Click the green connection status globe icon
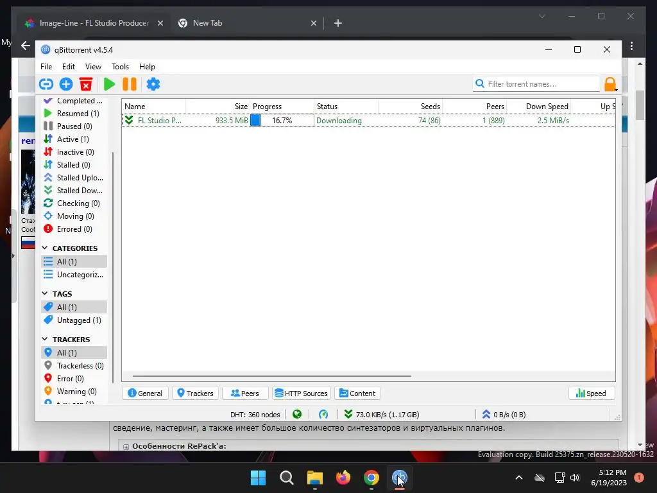Screen dimensions: 657x493 (297, 415)
